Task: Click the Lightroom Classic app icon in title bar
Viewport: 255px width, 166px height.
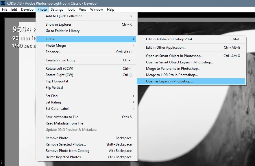Action: pyautogui.click(x=3, y=3)
